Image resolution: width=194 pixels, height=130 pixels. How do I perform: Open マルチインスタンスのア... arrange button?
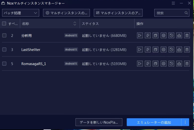(118, 13)
